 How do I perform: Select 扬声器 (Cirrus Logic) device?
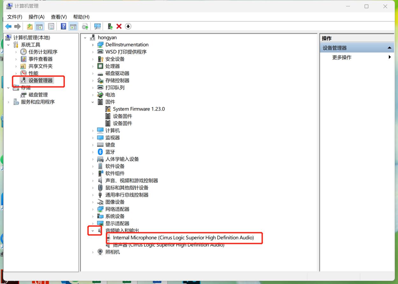point(169,245)
